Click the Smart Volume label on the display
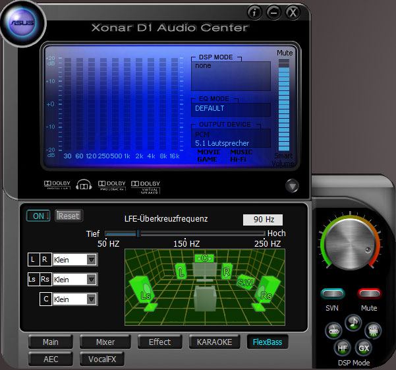The height and width of the screenshot is (370, 396). [283, 160]
